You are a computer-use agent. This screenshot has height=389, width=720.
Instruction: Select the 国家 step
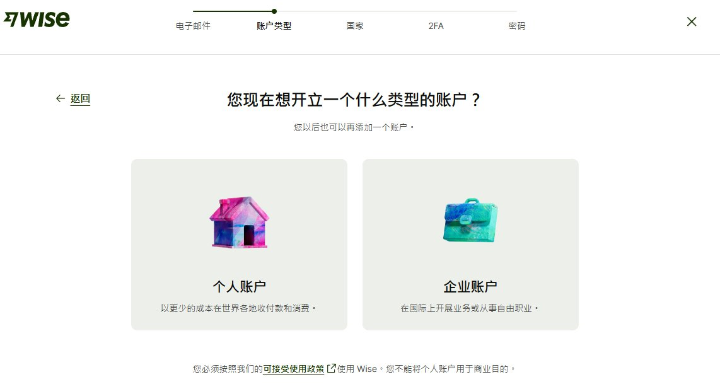[x=355, y=26]
